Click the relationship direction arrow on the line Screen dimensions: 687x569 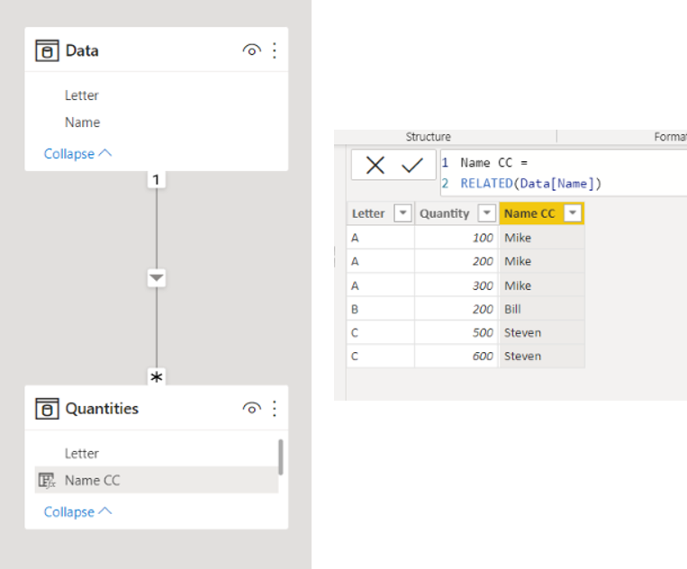[x=157, y=278]
